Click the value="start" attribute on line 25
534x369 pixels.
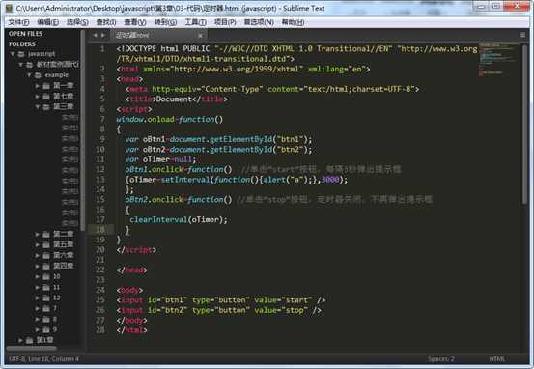pos(283,300)
